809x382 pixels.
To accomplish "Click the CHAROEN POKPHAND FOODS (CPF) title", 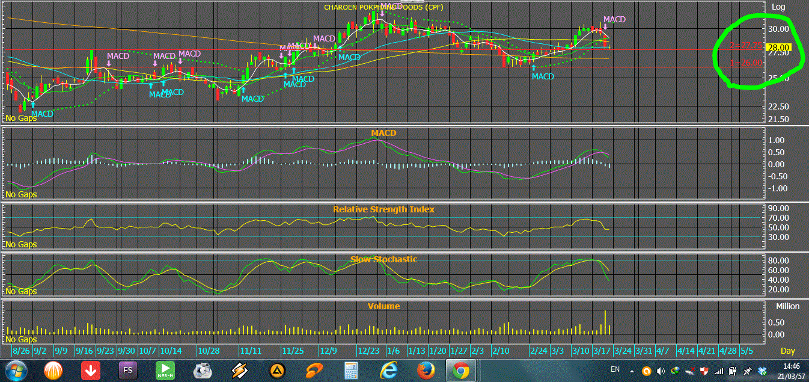I will pyautogui.click(x=383, y=7).
